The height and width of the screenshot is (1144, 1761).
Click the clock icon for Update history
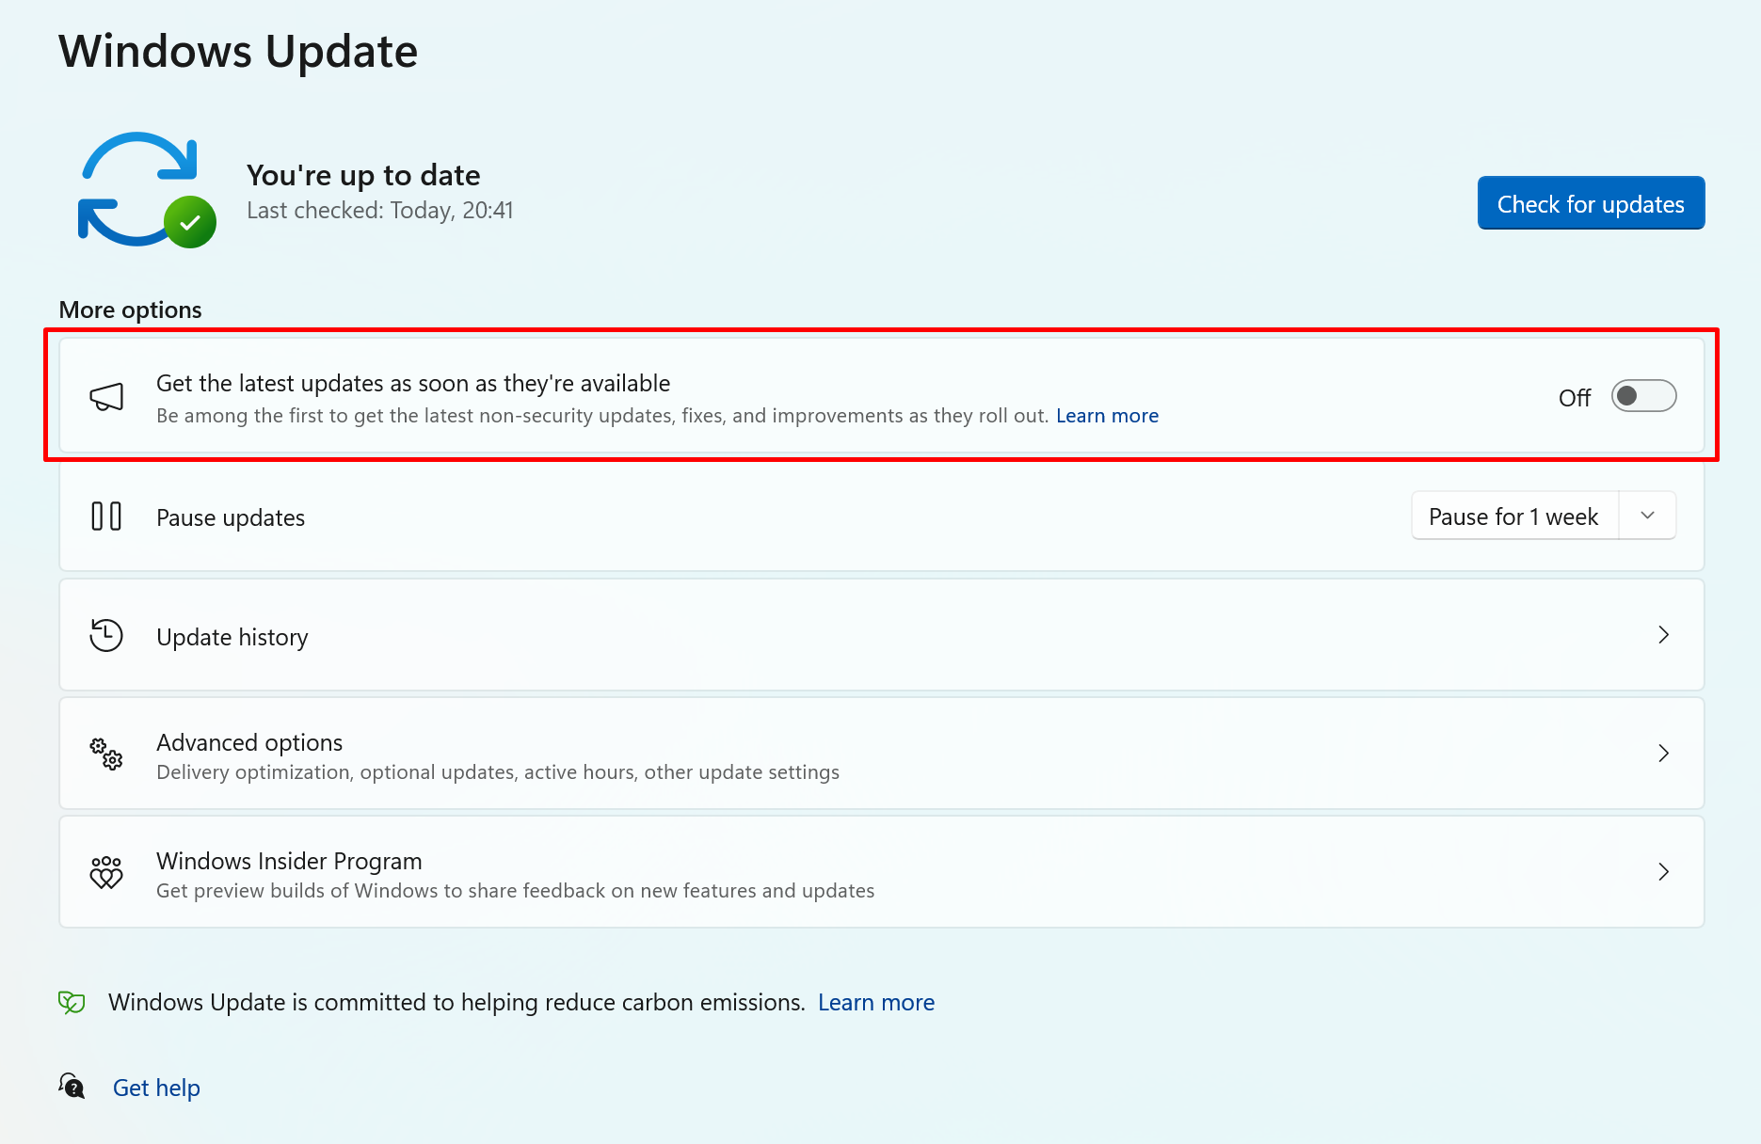106,635
